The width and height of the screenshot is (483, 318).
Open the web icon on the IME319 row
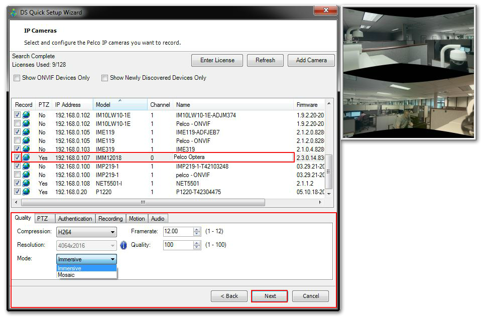tap(26, 149)
